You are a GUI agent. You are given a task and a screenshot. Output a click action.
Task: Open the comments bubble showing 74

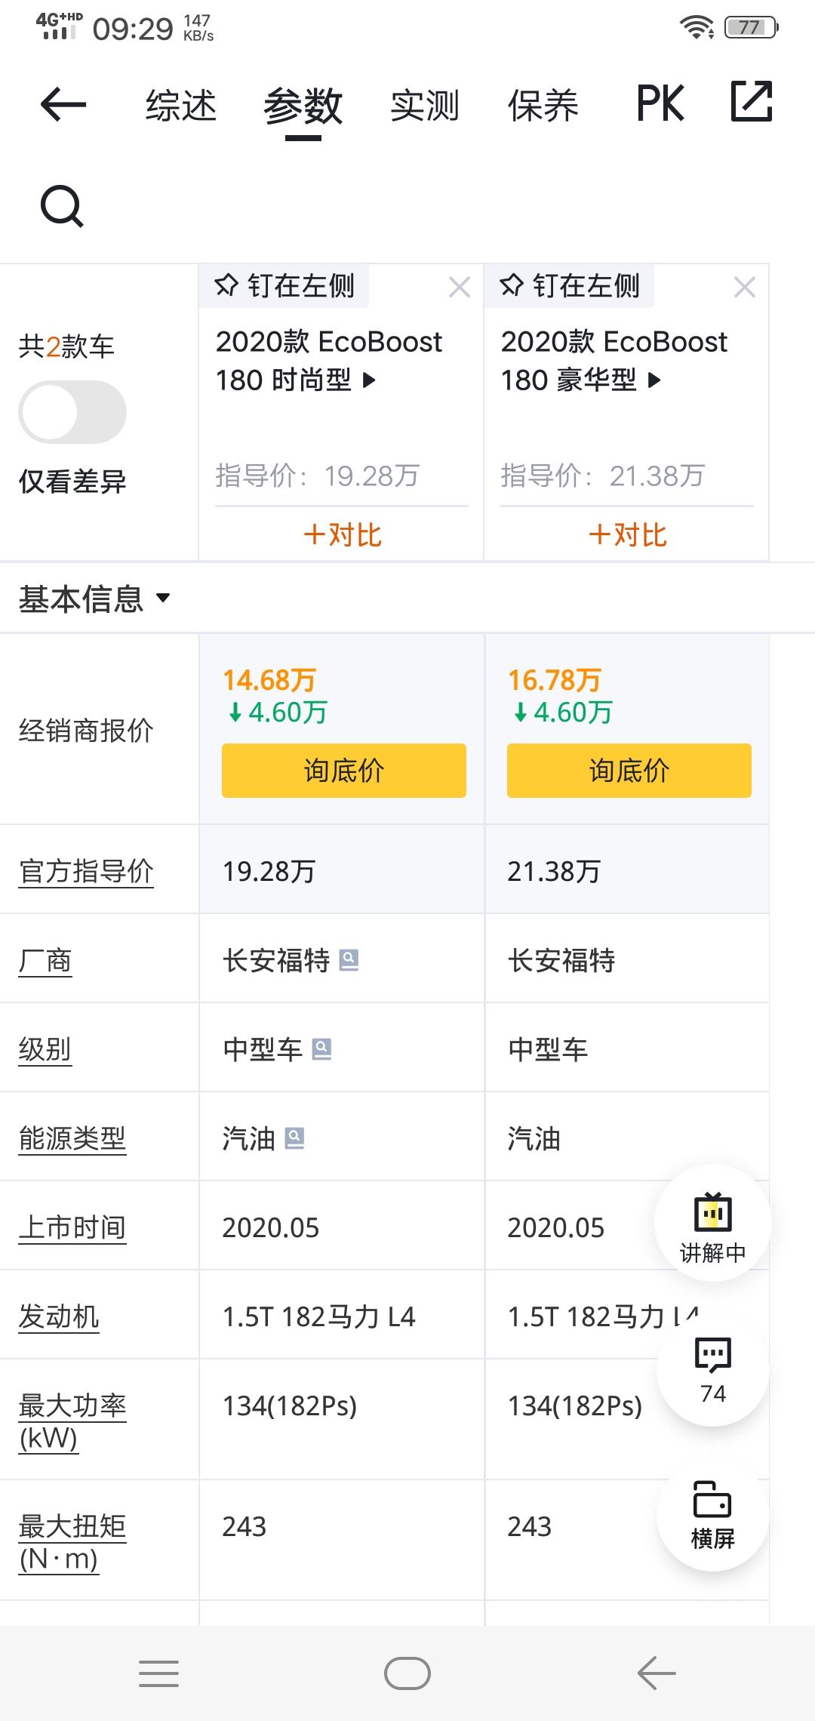click(712, 1370)
